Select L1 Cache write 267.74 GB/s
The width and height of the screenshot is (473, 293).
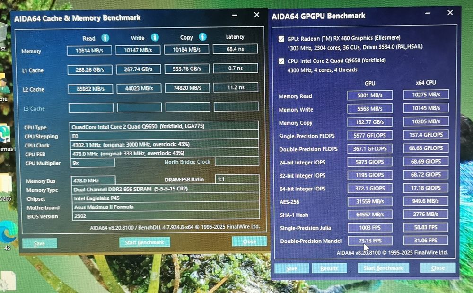pos(139,69)
